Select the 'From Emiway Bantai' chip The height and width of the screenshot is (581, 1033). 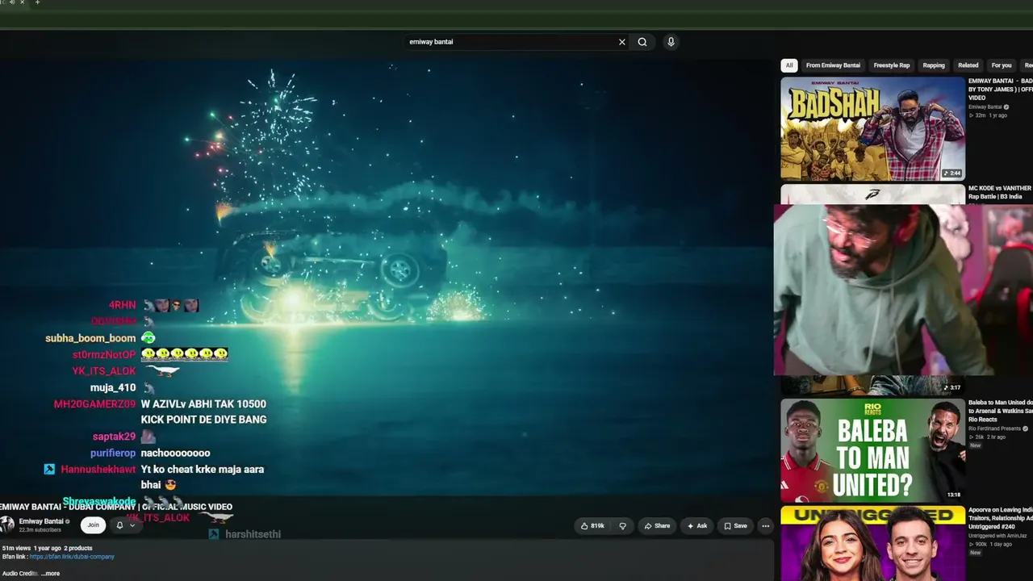833,65
